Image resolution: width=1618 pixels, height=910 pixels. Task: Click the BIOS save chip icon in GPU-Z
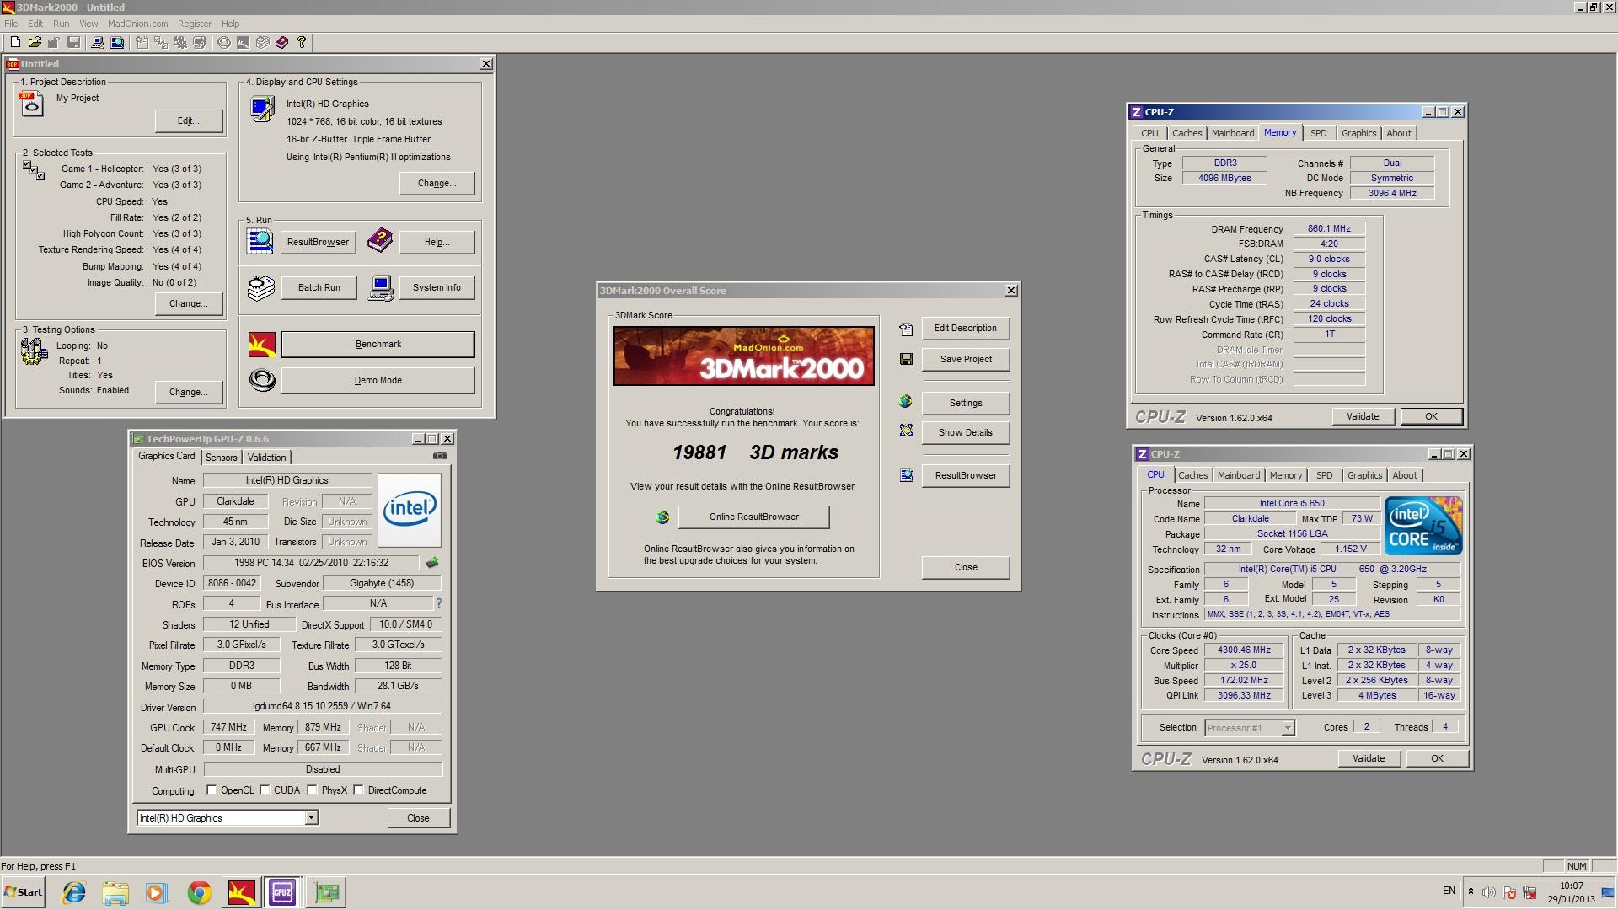pyautogui.click(x=432, y=562)
